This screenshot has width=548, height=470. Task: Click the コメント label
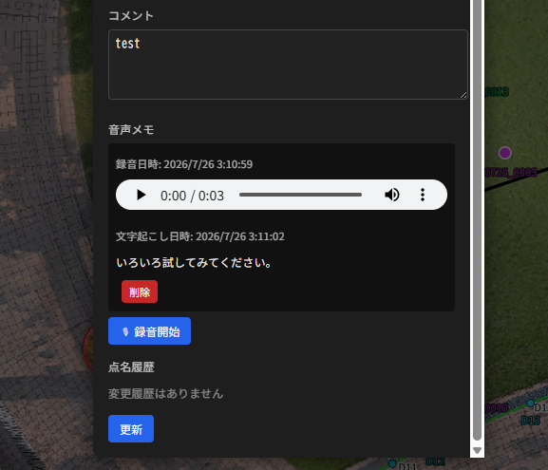131,16
